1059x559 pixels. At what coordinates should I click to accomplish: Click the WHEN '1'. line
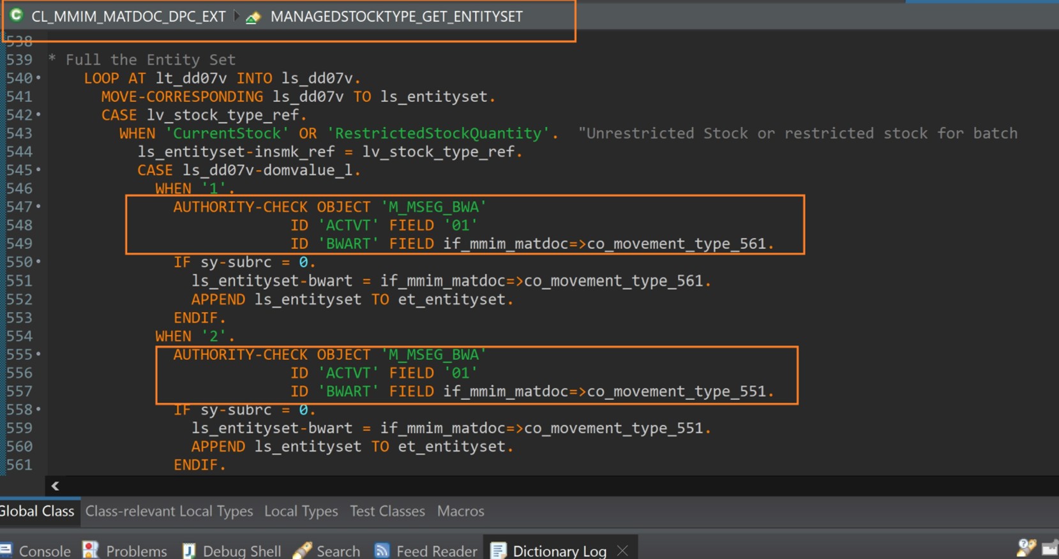click(x=195, y=189)
